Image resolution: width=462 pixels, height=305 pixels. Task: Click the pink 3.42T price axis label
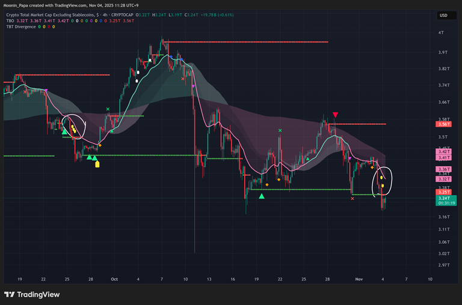point(445,152)
